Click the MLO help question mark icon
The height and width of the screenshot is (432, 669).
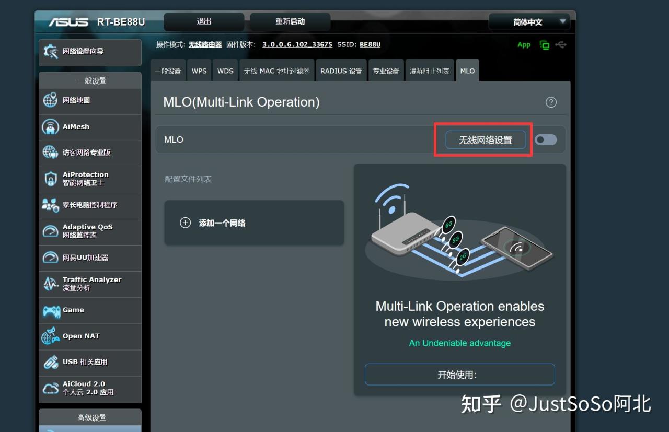551,102
